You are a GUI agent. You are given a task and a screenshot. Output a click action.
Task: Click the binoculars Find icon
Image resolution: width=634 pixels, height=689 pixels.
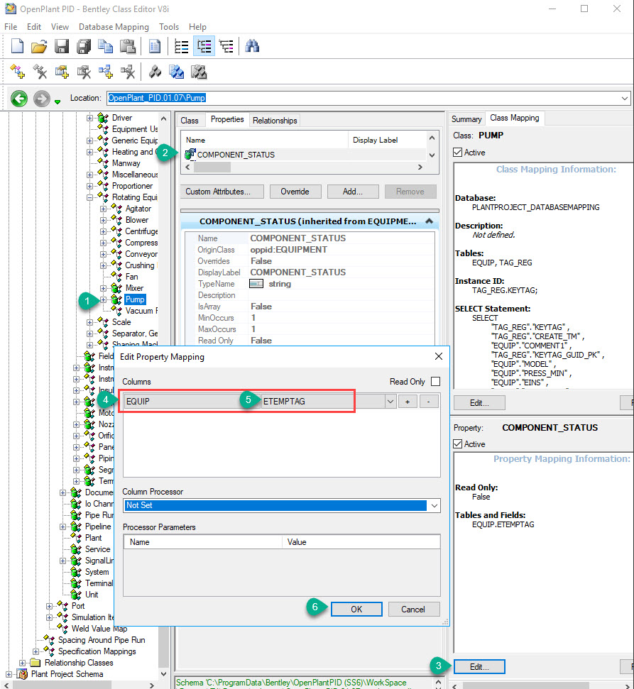pyautogui.click(x=252, y=46)
